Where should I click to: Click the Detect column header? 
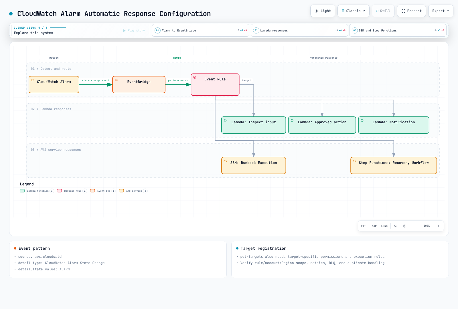pos(54,58)
